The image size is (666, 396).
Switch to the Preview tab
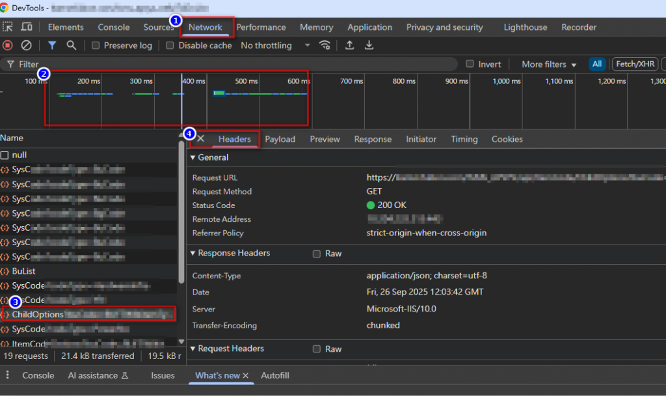pyautogui.click(x=325, y=139)
